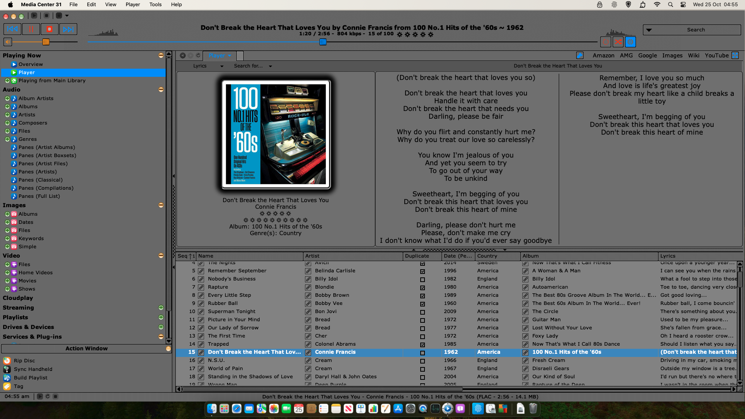The image size is (745, 419).
Task: Skip to the next track
Action: coord(68,29)
